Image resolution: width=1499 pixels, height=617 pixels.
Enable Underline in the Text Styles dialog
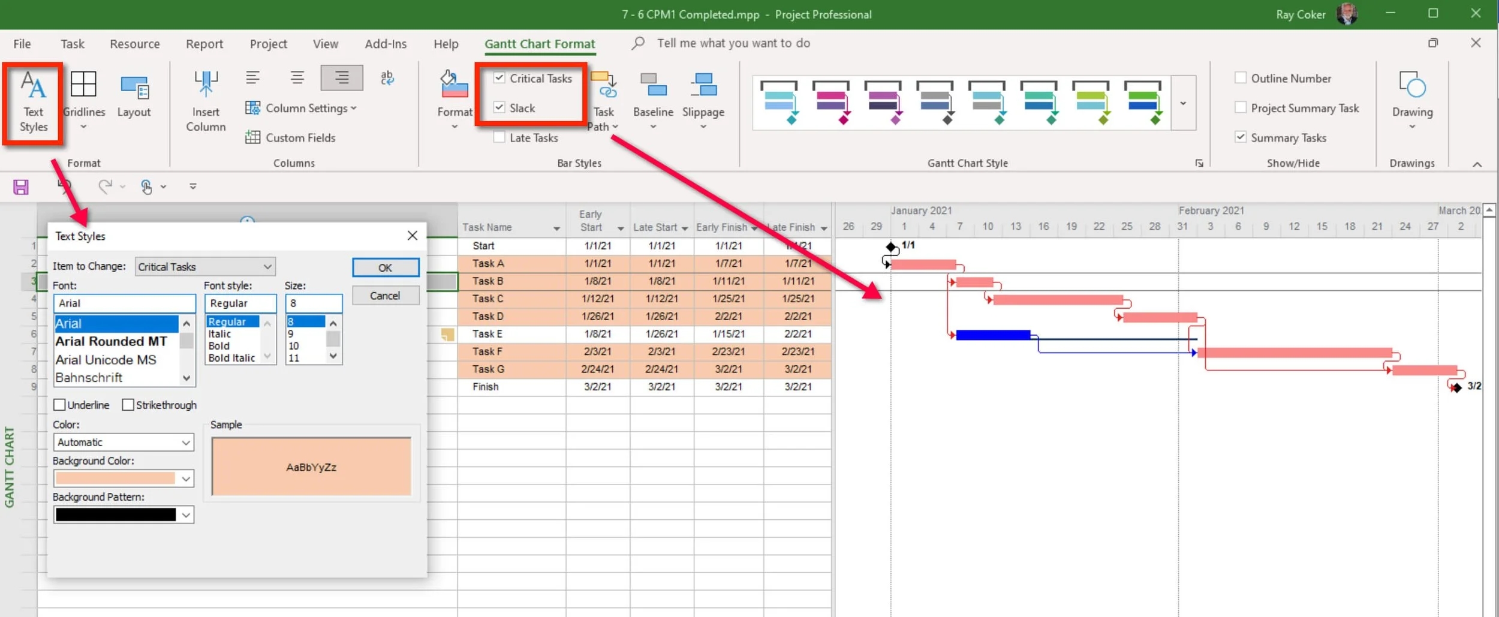click(x=59, y=404)
